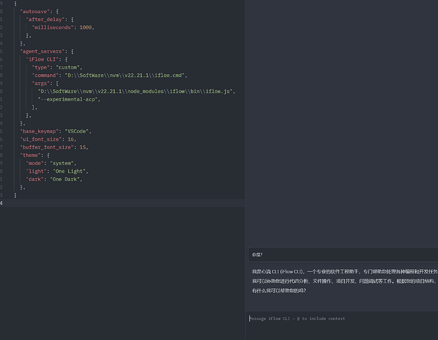The width and height of the screenshot is (438, 340).
Task: Click the "--experimental-acp" argument
Action: point(68,99)
